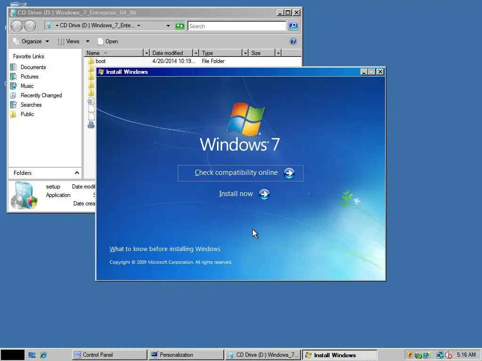Switch to the Control Panel taskbar button
The width and height of the screenshot is (482, 361).
(110, 355)
